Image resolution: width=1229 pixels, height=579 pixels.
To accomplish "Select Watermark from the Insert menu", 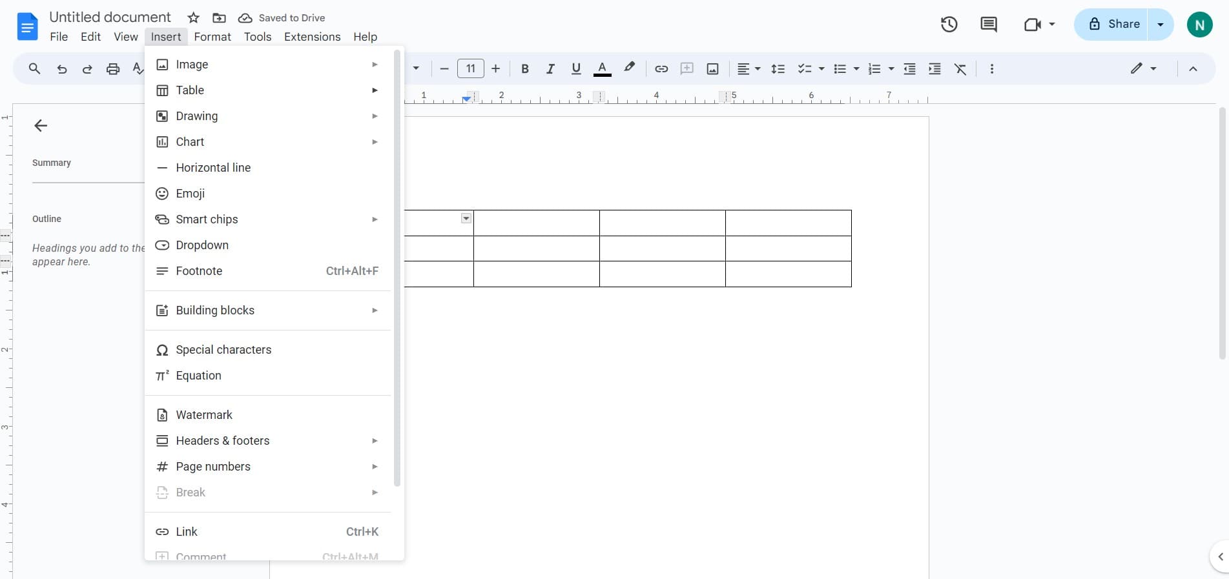I will (204, 415).
